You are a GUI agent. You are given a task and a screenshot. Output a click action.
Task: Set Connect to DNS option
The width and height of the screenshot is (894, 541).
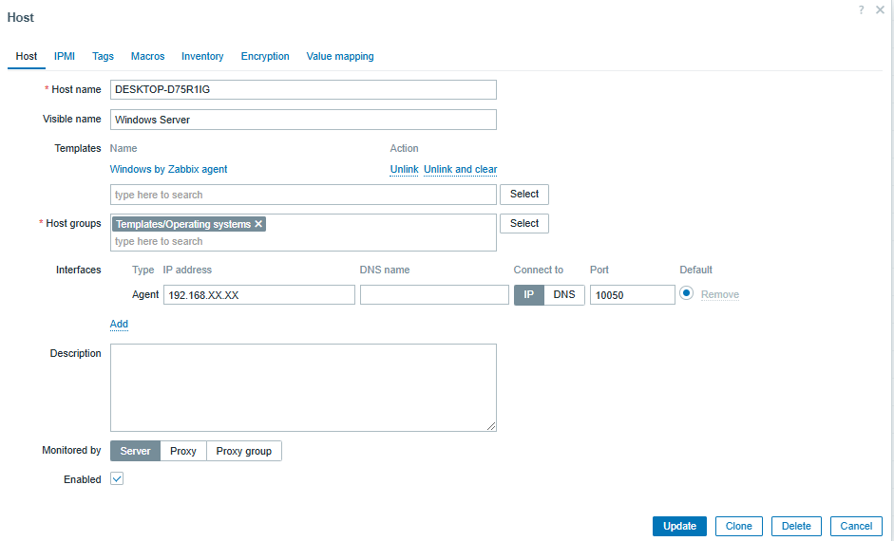click(564, 295)
